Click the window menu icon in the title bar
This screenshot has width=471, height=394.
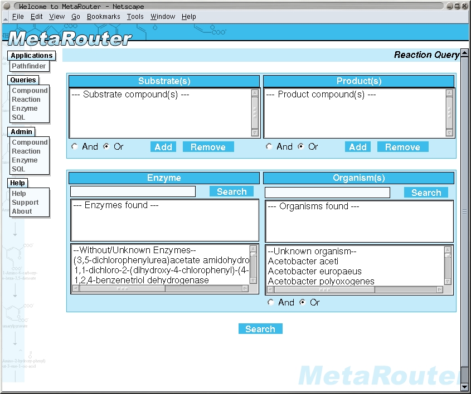(x=7, y=6)
